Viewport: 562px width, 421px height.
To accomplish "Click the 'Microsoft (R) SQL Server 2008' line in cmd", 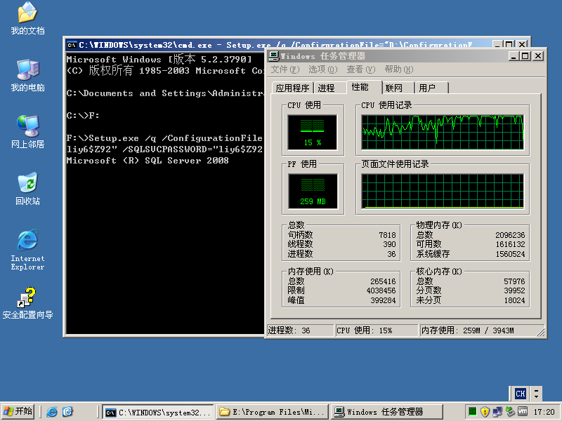I will [x=148, y=161].
